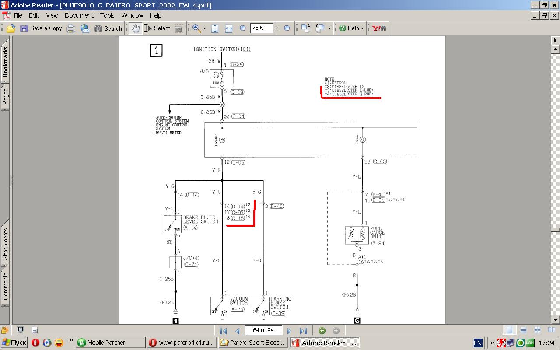Open the Bookmarks side tab
Viewport: 560px width, 350px height.
coord(5,62)
